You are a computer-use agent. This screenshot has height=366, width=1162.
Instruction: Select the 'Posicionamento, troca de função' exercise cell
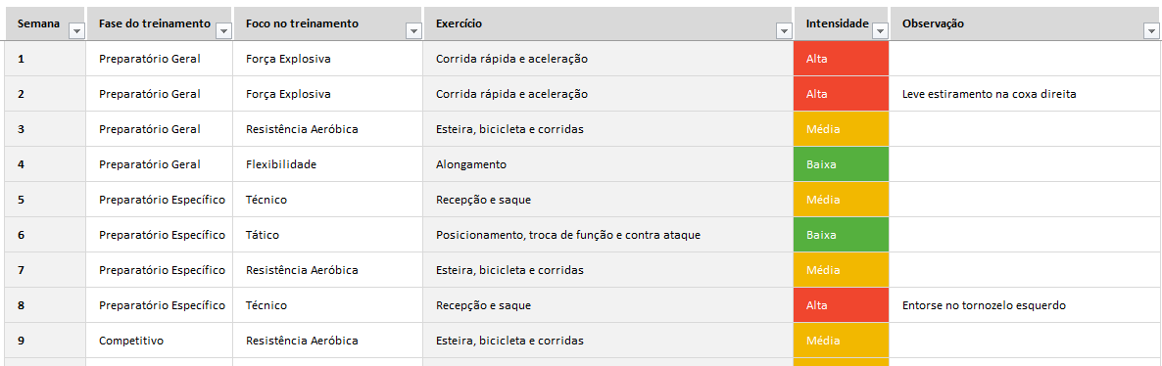tap(607, 235)
